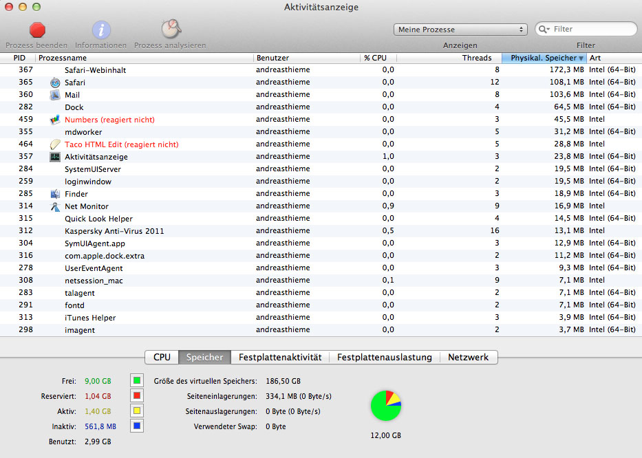This screenshot has width=642, height=458.
Task: Click the 186,50 GB virtual memory value
Action: click(283, 381)
